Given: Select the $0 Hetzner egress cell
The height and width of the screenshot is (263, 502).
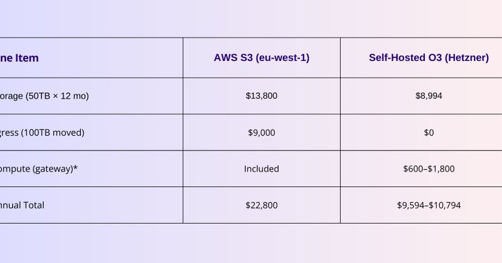Looking at the screenshot, I should pyautogui.click(x=429, y=132).
